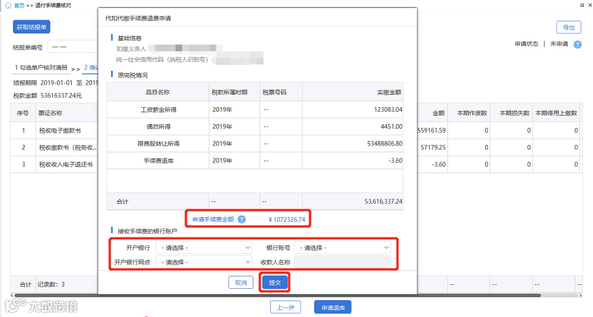Click the 税票号码 column header
Image resolution: width=593 pixels, height=317 pixels.
[275, 93]
